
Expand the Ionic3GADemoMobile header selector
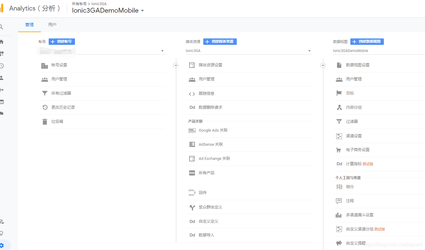[x=108, y=11]
